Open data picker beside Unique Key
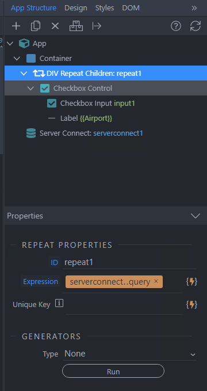The width and height of the screenshot is (207, 391). pos(192,305)
